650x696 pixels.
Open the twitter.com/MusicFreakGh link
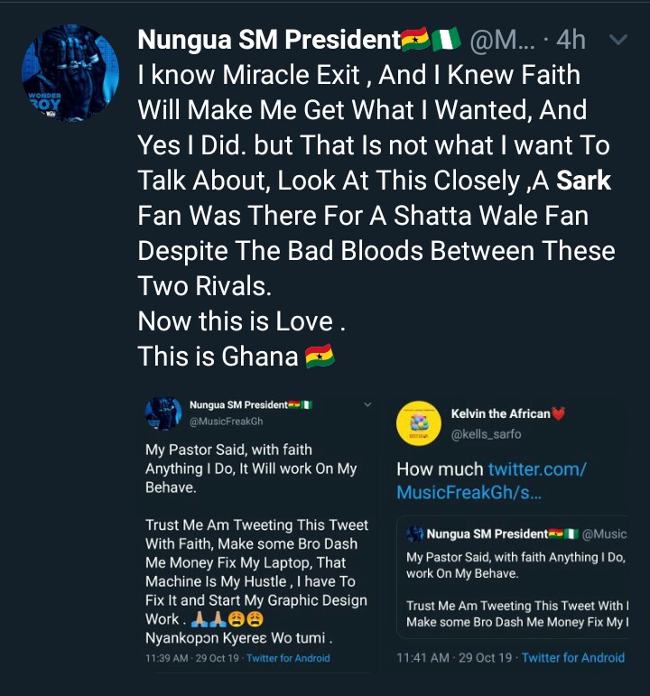tap(491, 481)
